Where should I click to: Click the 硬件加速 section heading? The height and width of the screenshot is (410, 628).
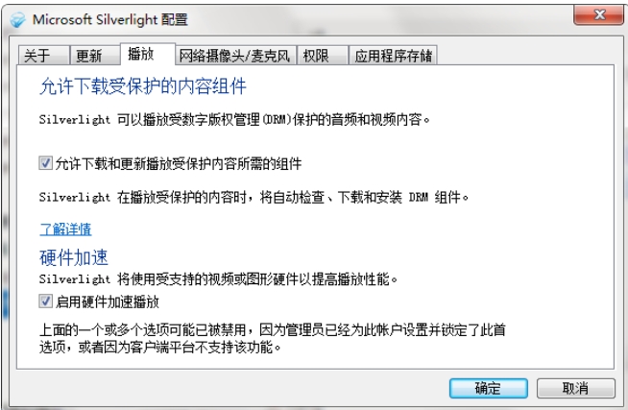click(74, 257)
